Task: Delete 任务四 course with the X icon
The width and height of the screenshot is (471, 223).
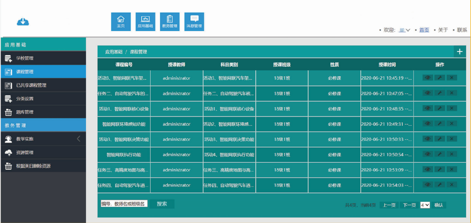Action: (x=452, y=185)
